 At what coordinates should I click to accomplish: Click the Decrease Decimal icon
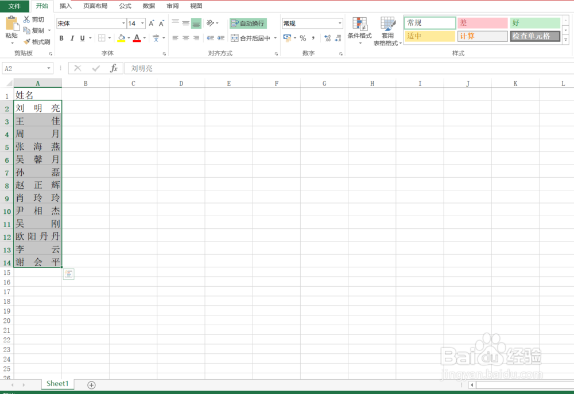338,38
